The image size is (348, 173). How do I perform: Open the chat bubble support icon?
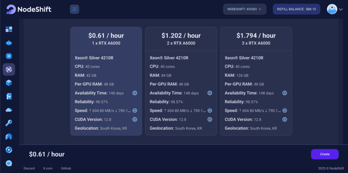click(x=9, y=164)
